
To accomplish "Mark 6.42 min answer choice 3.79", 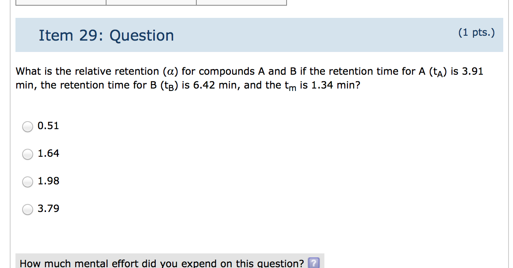I will (27, 209).
